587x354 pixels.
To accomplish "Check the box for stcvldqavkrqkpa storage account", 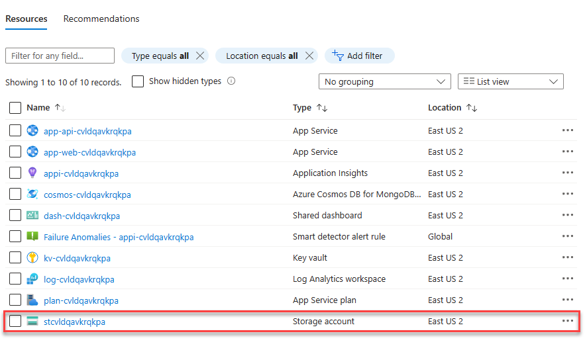I will tap(15, 321).
